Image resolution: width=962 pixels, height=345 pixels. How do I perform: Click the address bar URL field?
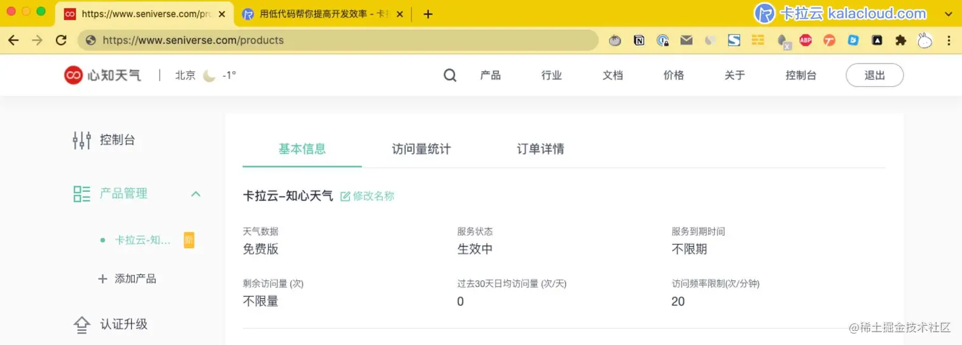[338, 40]
